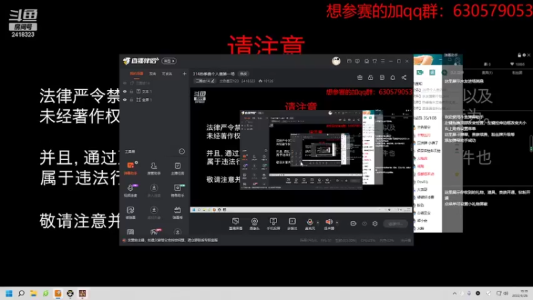The image size is (533, 300).
Task: Toggle visibility of the topmost dimmed layer
Action: coord(125,83)
